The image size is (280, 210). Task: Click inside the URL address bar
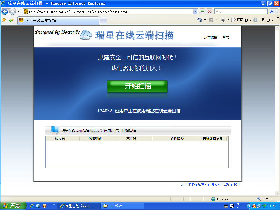(108, 12)
